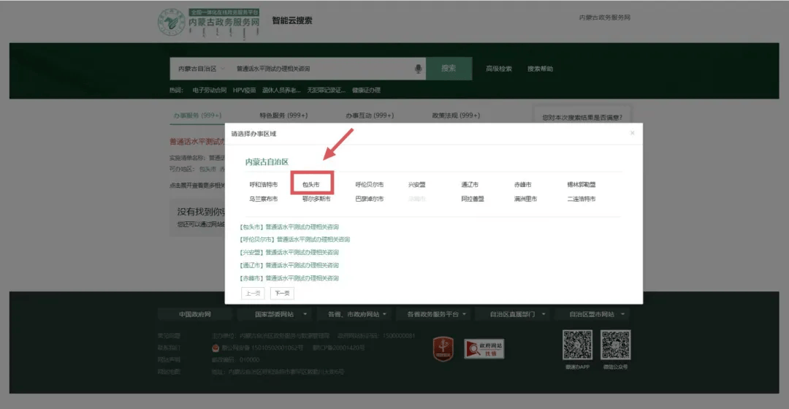
Task: Click the 政府网站找错 icon
Action: 484,348
